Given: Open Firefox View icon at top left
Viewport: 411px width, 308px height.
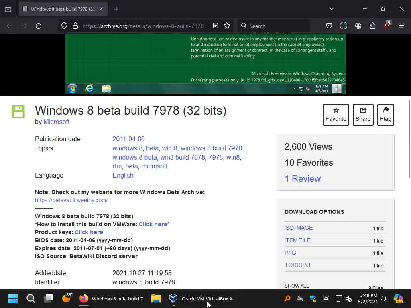Looking at the screenshot, I should pyautogui.click(x=8, y=9).
